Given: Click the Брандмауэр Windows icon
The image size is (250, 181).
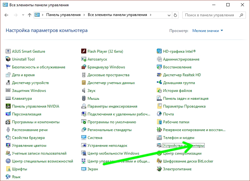Looking at the screenshot, I should click(84, 67).
